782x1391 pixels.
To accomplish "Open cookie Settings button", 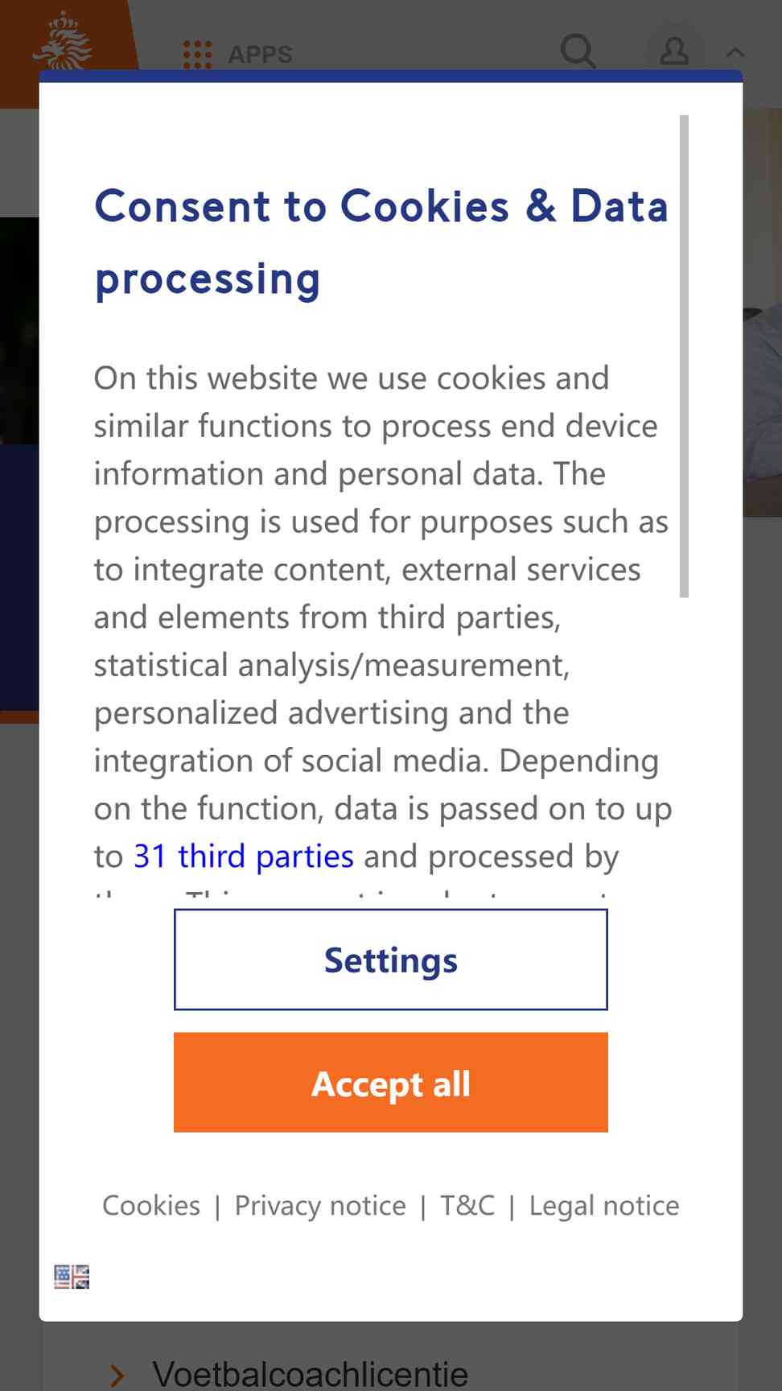I will (x=391, y=960).
